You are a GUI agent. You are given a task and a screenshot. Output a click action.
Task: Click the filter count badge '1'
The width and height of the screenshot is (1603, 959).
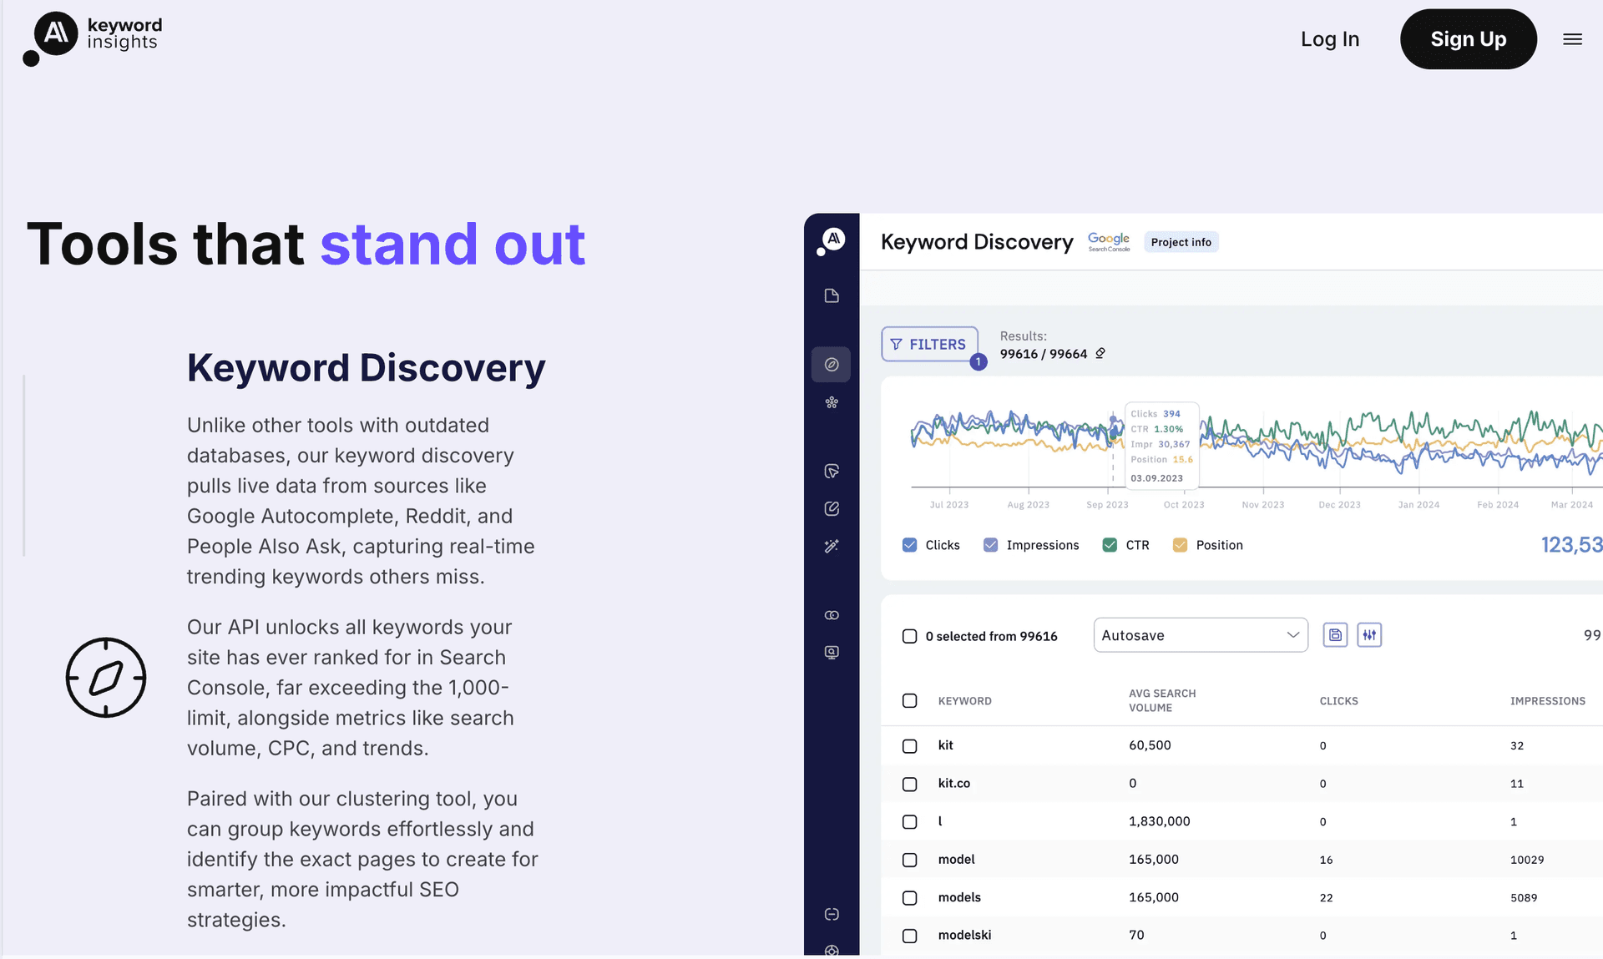978,362
